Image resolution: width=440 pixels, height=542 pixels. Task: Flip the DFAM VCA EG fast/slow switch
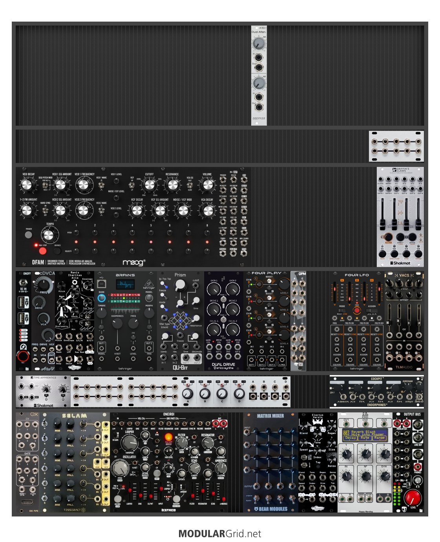tap(190, 185)
